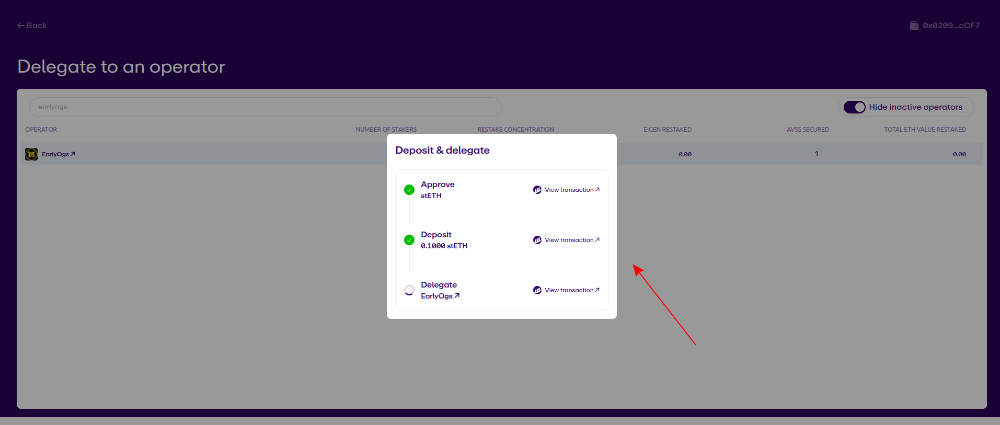1000x425 pixels.
Task: Sort by EIGEN RESTAKED column header
Action: (x=668, y=130)
